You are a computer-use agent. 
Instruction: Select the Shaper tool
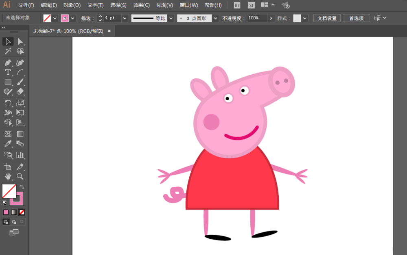[8, 92]
